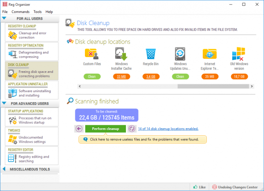
Task: Click the Clean badge under Windows Updates
Action: click(x=180, y=76)
